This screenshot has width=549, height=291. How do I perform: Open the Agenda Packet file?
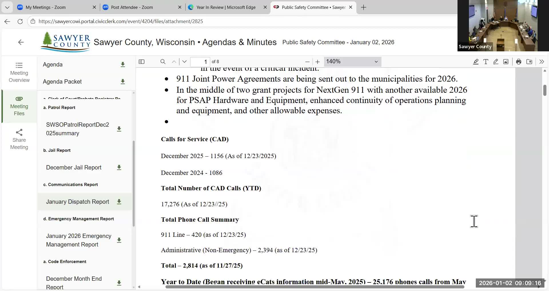[x=62, y=82]
